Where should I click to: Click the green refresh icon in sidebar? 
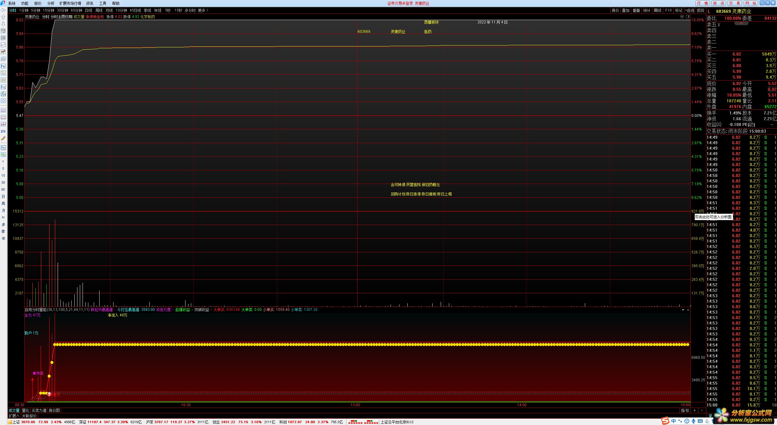[3, 155]
